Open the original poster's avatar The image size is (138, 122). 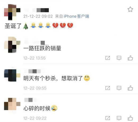click(12, 12)
